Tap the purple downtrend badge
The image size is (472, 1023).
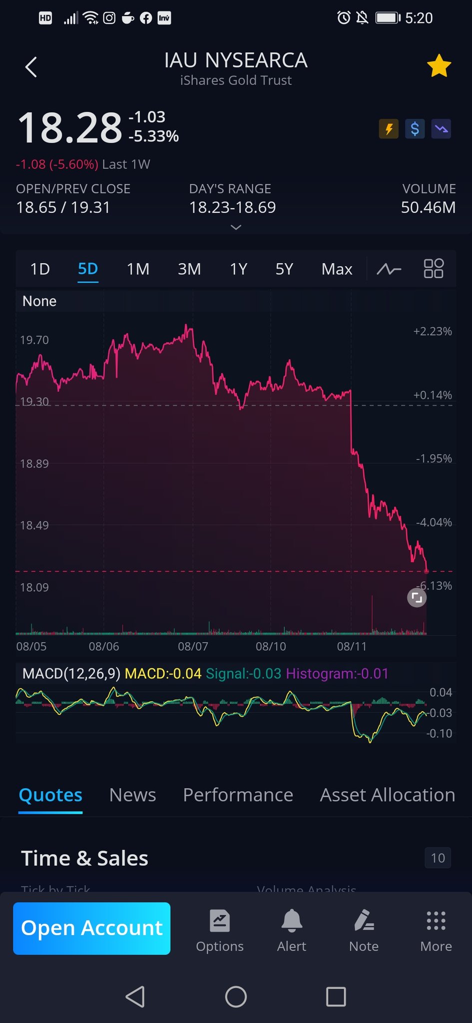pyautogui.click(x=441, y=129)
